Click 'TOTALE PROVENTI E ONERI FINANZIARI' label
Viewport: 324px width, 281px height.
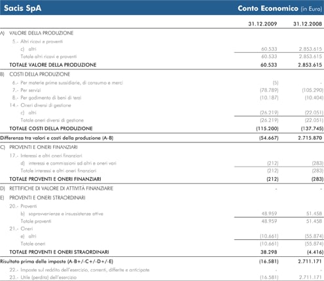[55, 179]
